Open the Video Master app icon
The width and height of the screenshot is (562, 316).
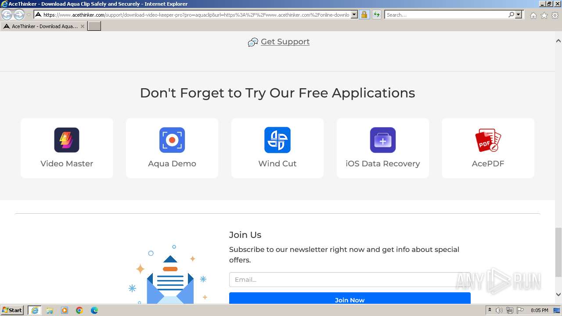[67, 140]
